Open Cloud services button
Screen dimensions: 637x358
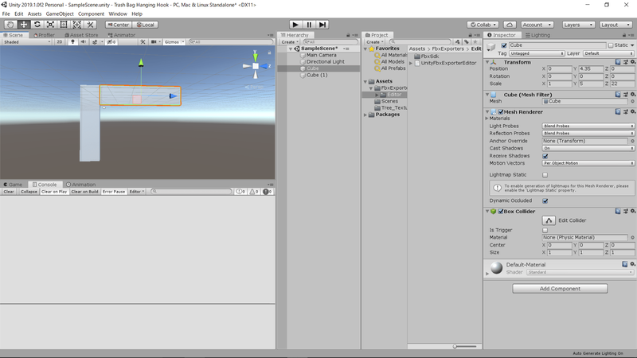point(510,25)
